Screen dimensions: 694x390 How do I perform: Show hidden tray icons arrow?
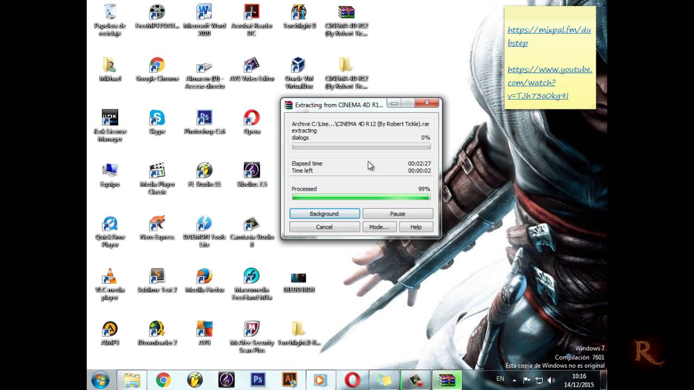[x=515, y=380]
